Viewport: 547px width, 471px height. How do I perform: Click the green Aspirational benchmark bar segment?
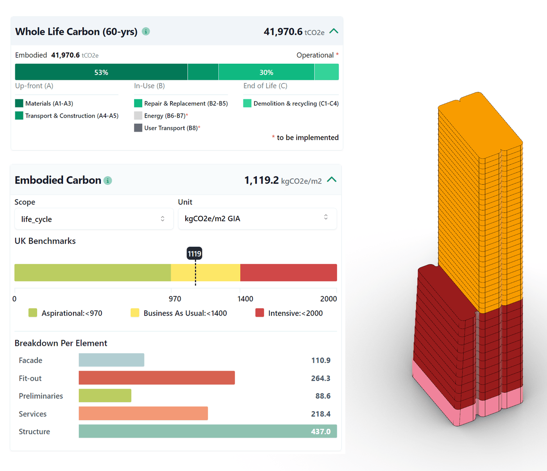tap(93, 272)
